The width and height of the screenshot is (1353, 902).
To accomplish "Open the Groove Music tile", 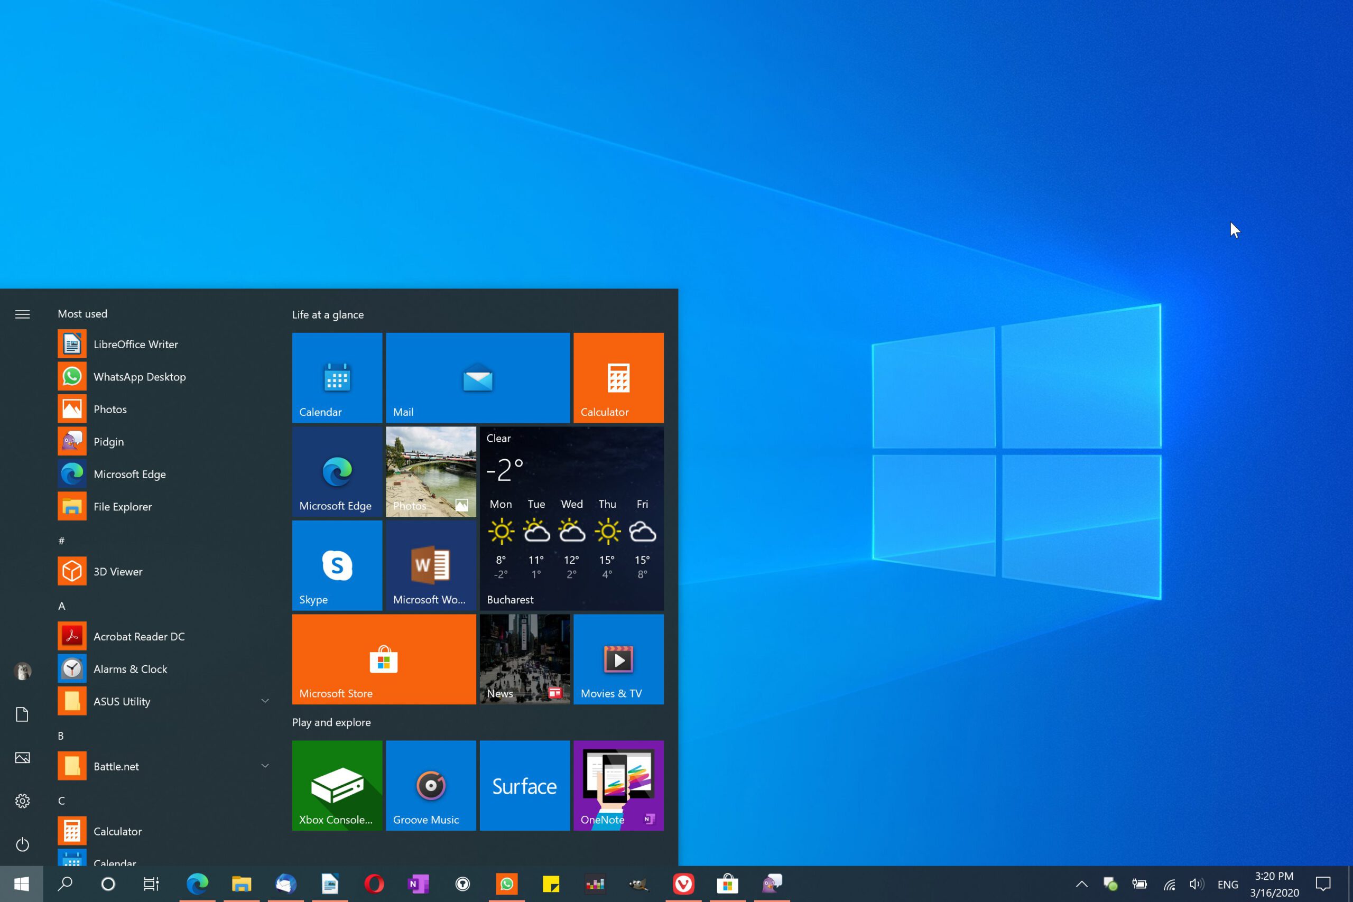I will 431,785.
